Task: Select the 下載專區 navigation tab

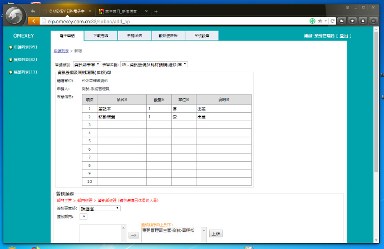Action: coord(101,36)
